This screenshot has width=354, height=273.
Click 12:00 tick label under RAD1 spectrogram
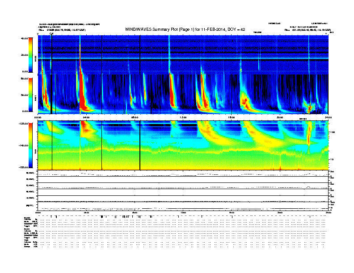(x=183, y=117)
